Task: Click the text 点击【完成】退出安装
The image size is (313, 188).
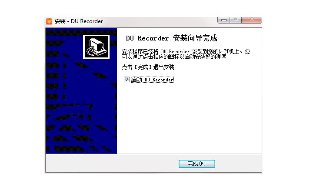Action: pos(148,67)
